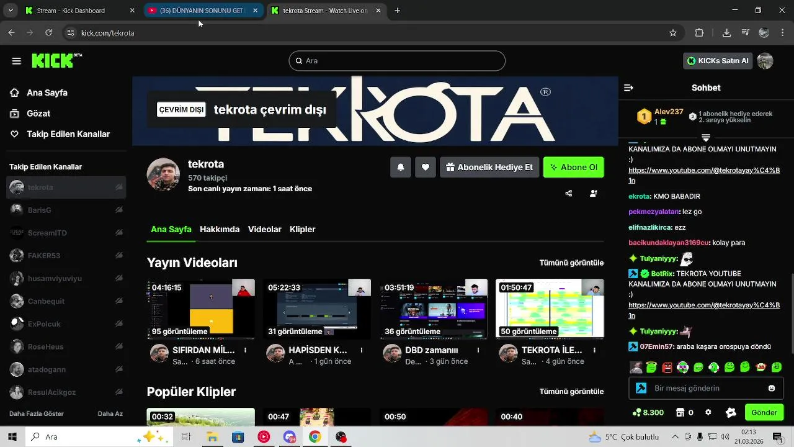The height and width of the screenshot is (447, 794).
Task: Open the 05:22:33 stream video thumbnail
Action: click(317, 309)
